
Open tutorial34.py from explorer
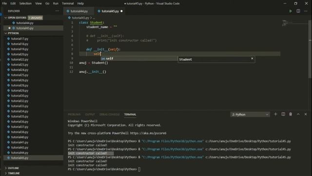pos(19,111)
